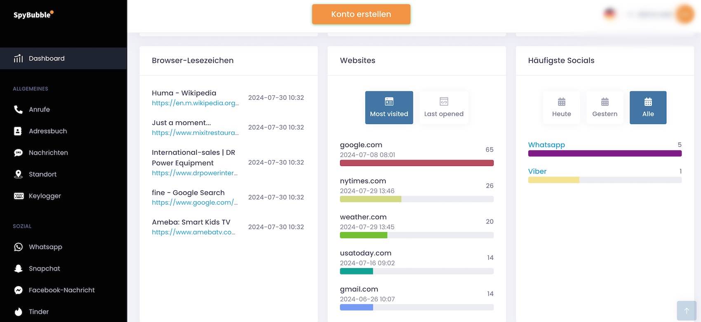Click the nytimes.com website entry
This screenshot has width=701, height=322.
363,181
